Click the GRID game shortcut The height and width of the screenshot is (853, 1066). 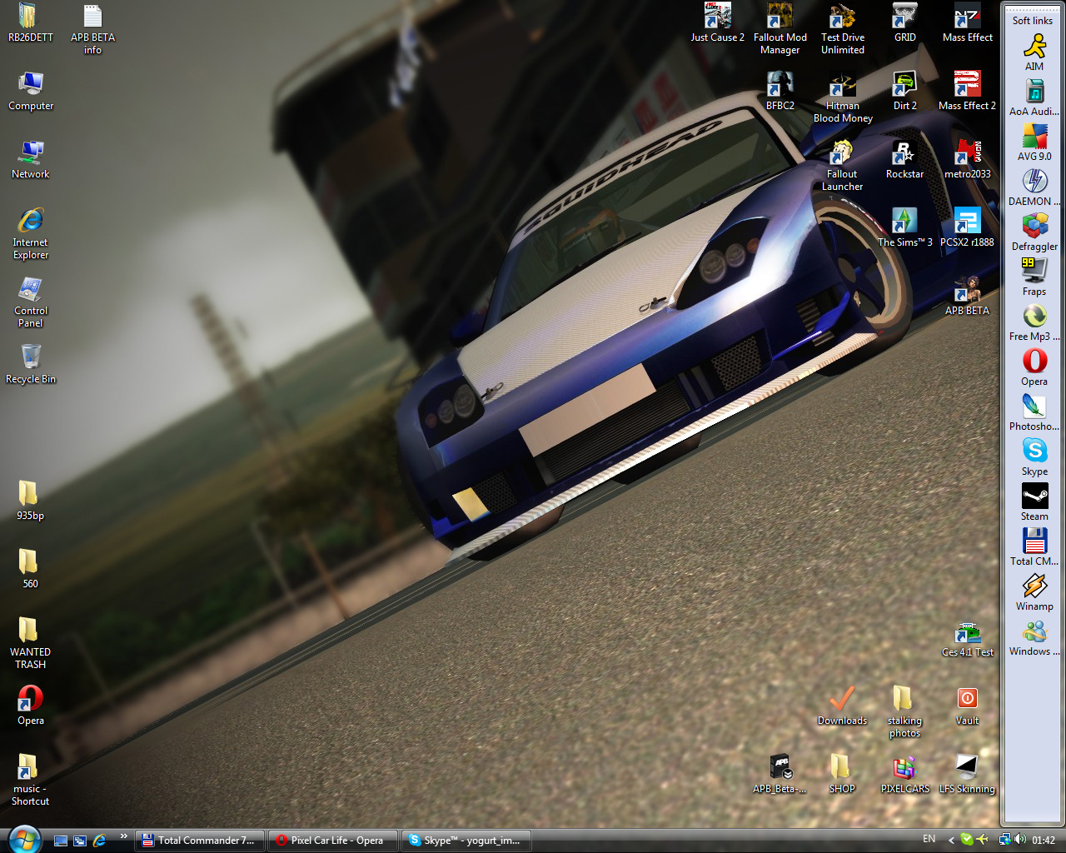tap(905, 23)
